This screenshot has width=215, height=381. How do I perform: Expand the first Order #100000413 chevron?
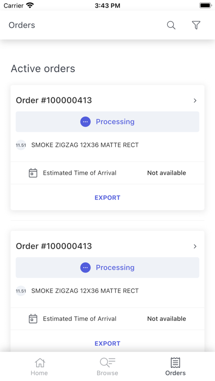pos(195,101)
